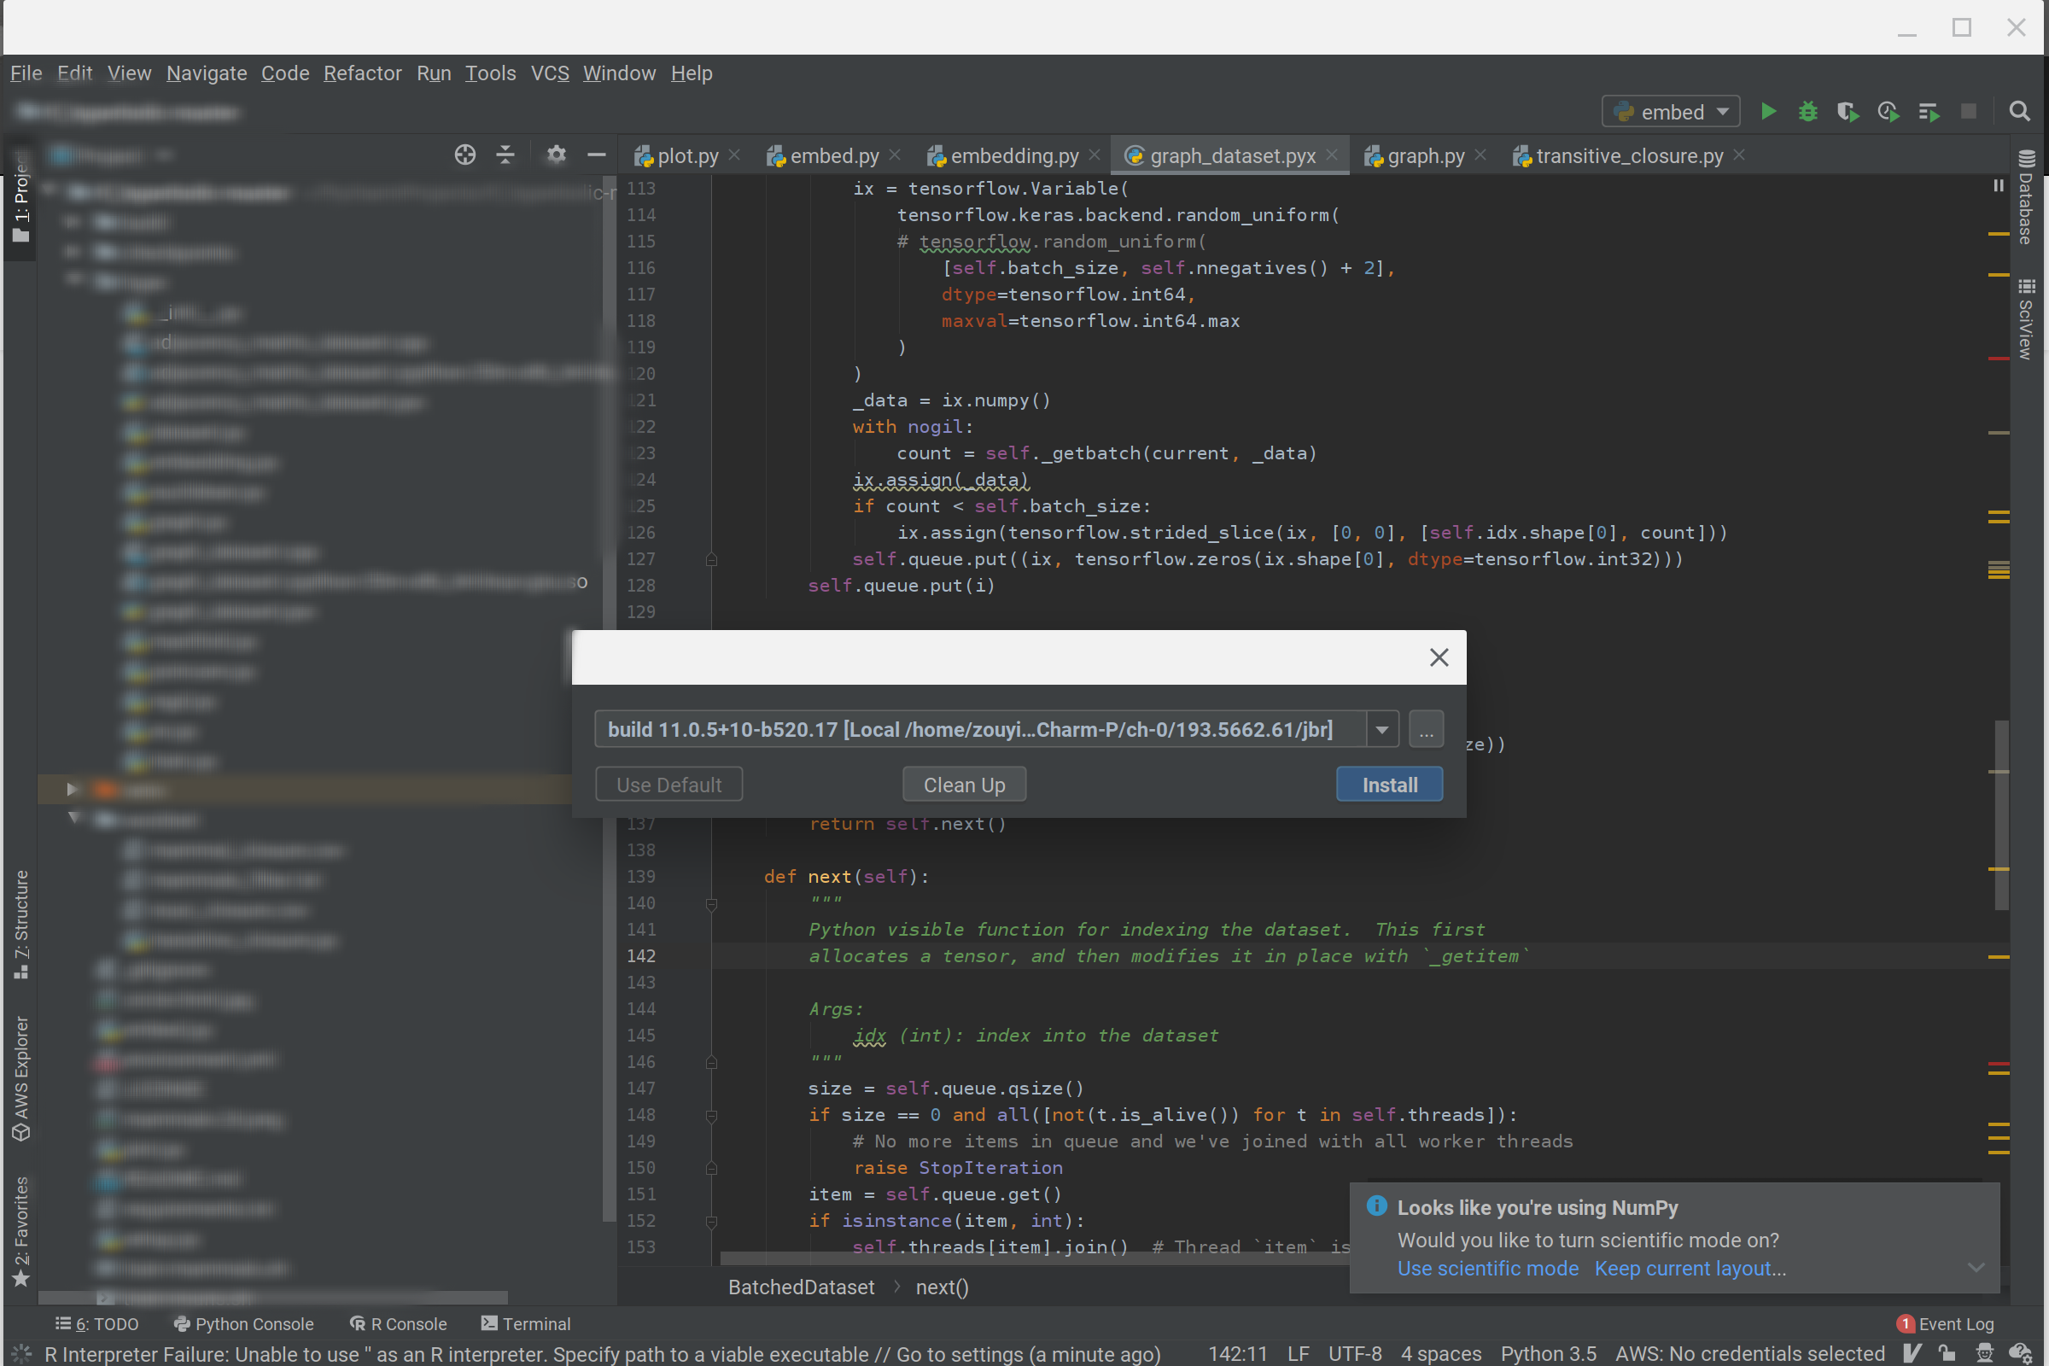The image size is (2049, 1366).
Task: Expand the highlighted project tree folder
Action: point(73,789)
